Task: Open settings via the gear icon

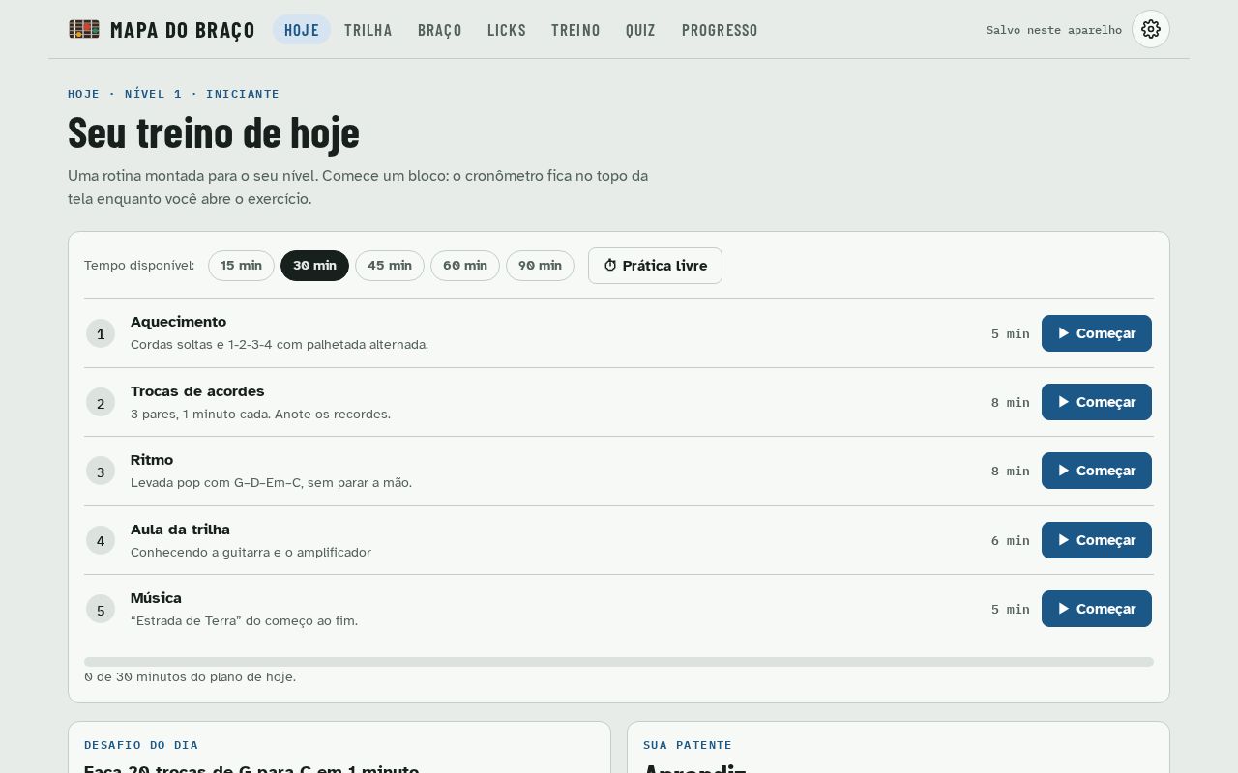Action: point(1151,29)
